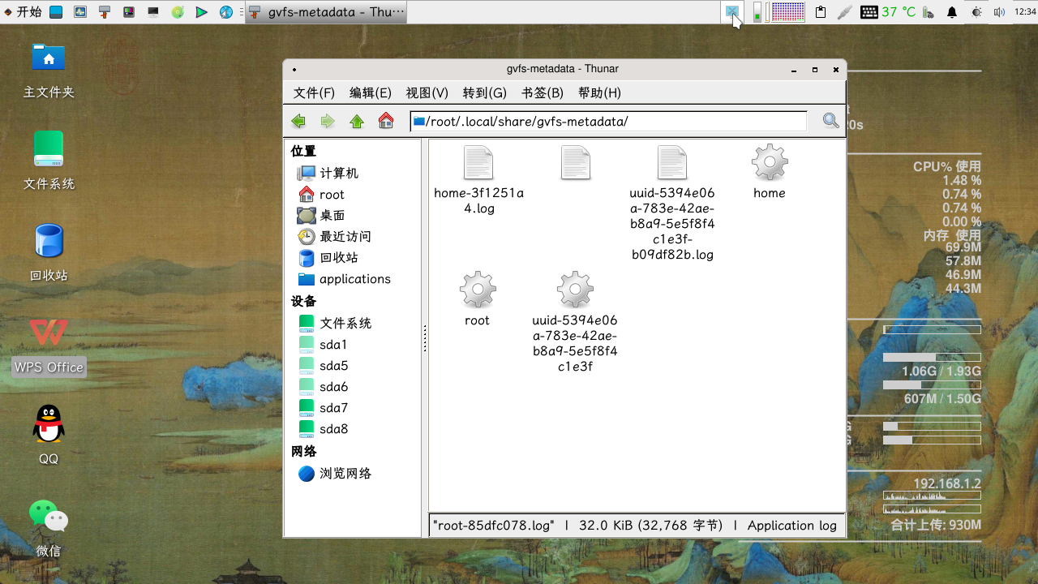Click the go-back arrow in Thunar

pos(298,120)
